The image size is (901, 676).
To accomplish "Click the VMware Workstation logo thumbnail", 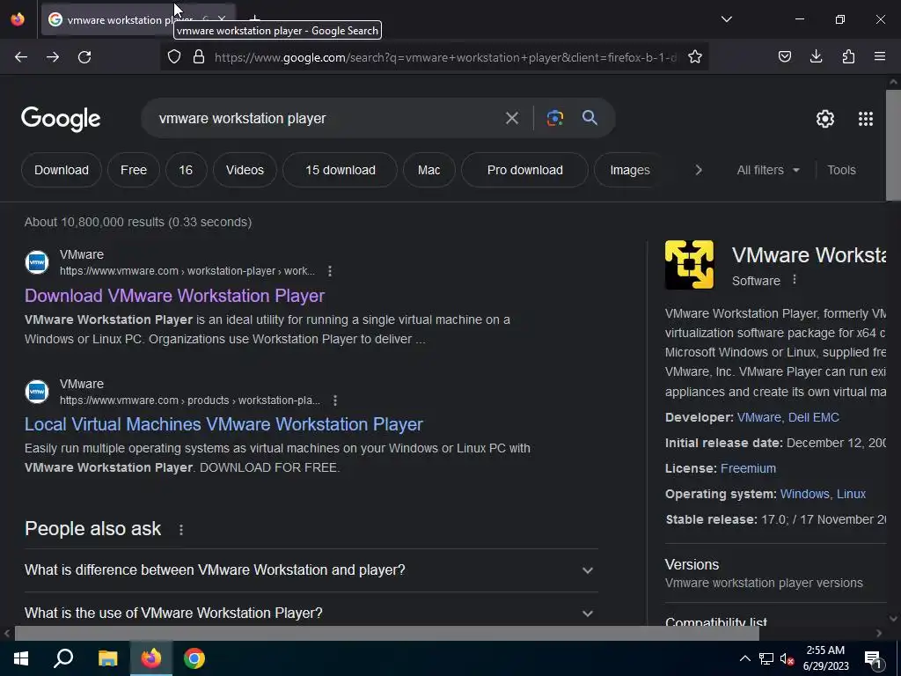I will [x=689, y=264].
